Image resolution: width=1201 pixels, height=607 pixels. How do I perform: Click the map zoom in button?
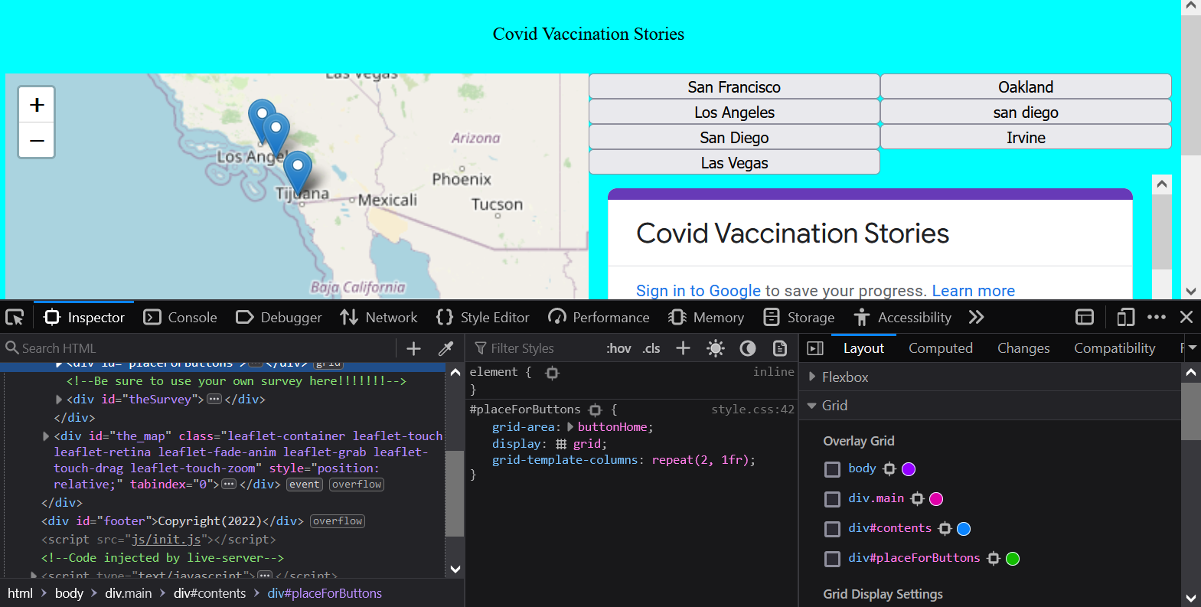pos(37,105)
